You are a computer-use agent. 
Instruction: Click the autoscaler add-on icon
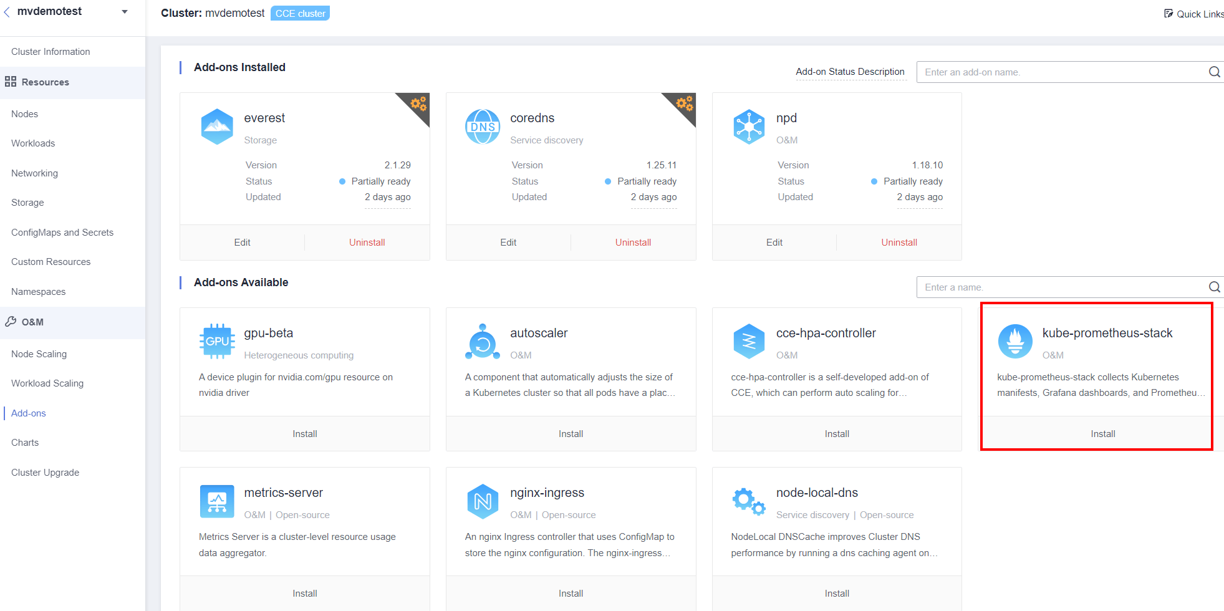pyautogui.click(x=483, y=342)
